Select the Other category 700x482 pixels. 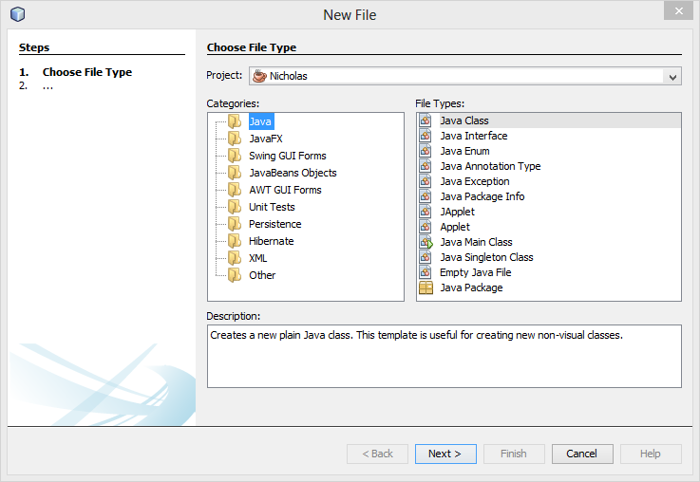[262, 275]
